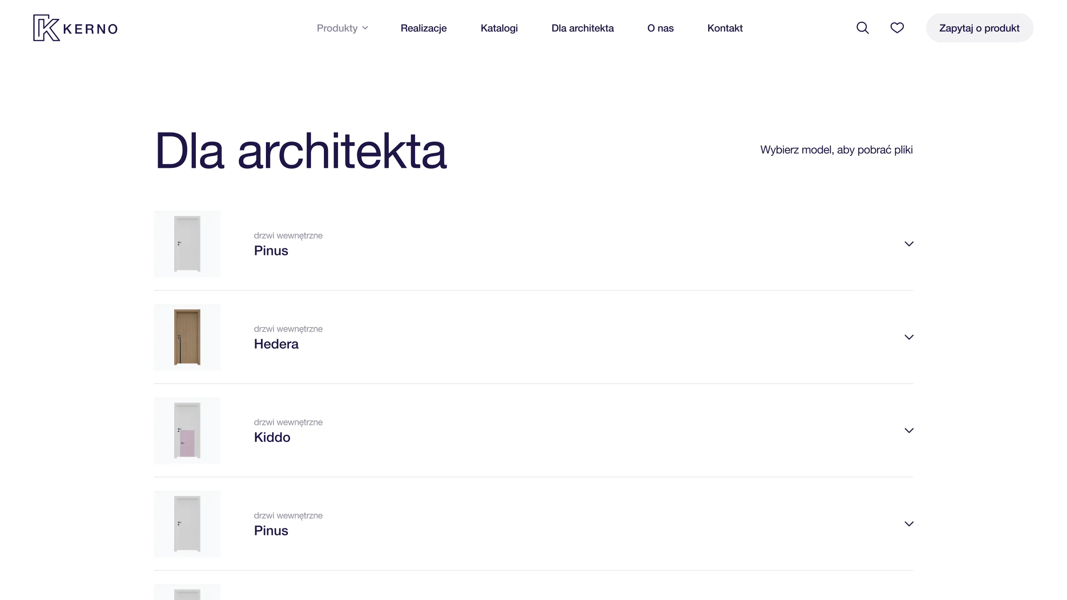1067x600 pixels.
Task: Click the Kerno logo
Action: (x=75, y=28)
